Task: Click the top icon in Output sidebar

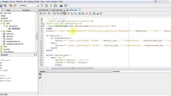Action: click(x=40, y=74)
